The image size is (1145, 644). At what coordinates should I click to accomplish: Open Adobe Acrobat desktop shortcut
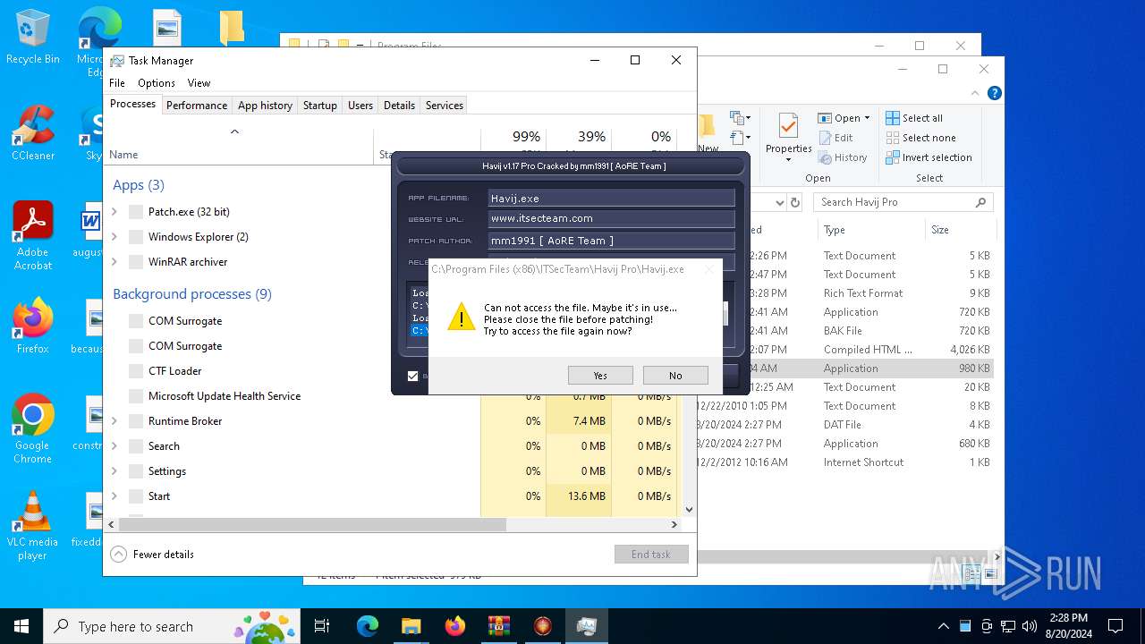tap(33, 235)
